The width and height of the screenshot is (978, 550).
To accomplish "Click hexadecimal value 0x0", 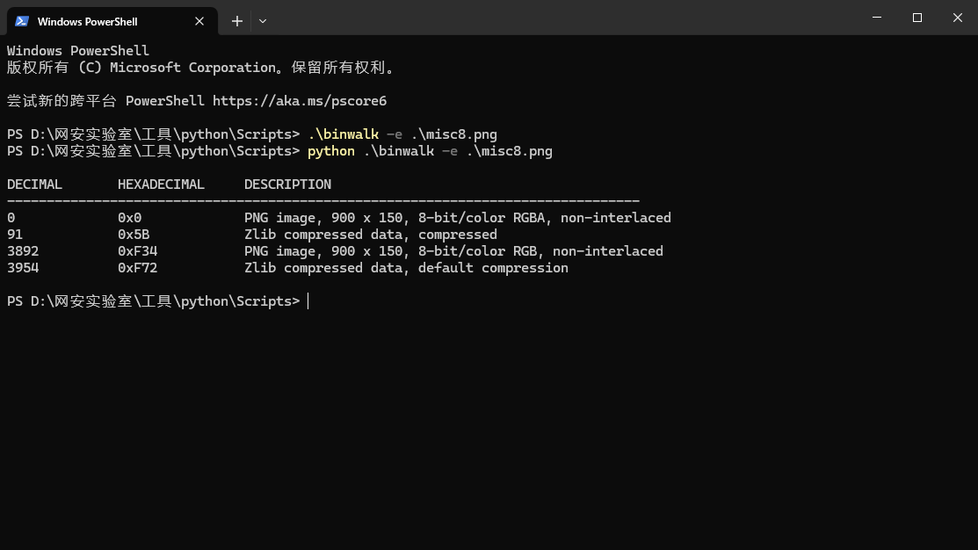I will [130, 218].
